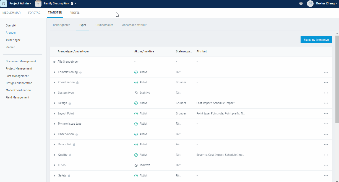
Task: Open Platser in sidebar
Action: 10,47
